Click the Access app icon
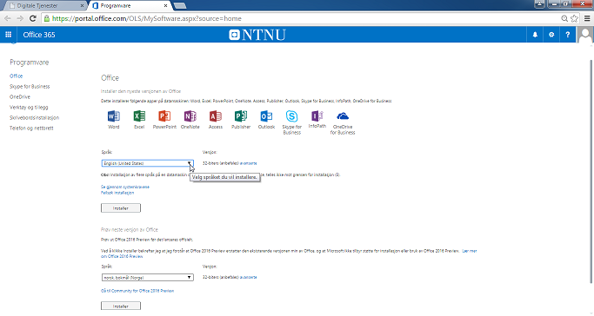The height and width of the screenshot is (316, 594). click(x=216, y=116)
